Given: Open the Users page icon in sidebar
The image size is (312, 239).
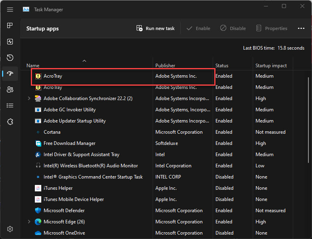Looking at the screenshot, I should pyautogui.click(x=10, y=90).
